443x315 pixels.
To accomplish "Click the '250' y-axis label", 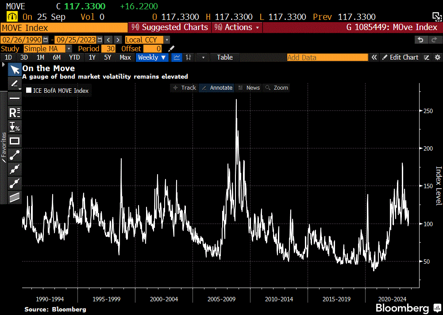I will pyautogui.click(x=428, y=111).
